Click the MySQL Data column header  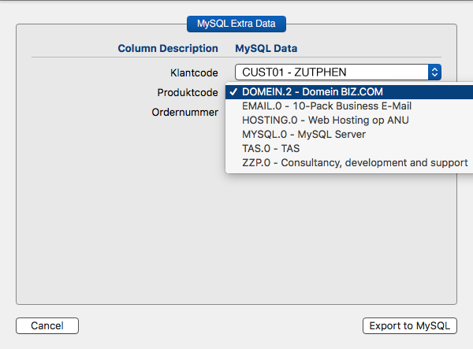point(266,48)
